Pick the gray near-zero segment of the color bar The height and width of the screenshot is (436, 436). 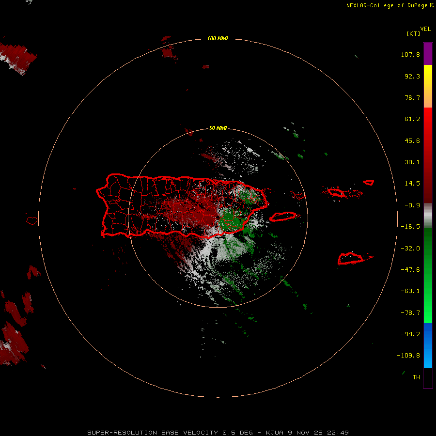coord(428,216)
